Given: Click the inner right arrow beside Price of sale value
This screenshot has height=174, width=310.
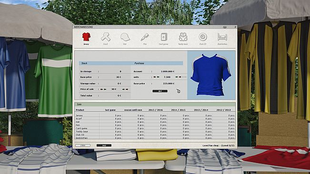Looking at the screenshot, I should click(x=123, y=89).
